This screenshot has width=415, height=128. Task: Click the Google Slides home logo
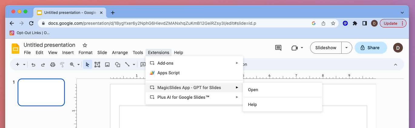(15, 49)
